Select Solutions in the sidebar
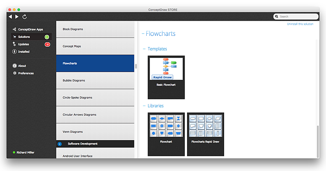Viewport: 326px width, 171px height. coord(31,37)
